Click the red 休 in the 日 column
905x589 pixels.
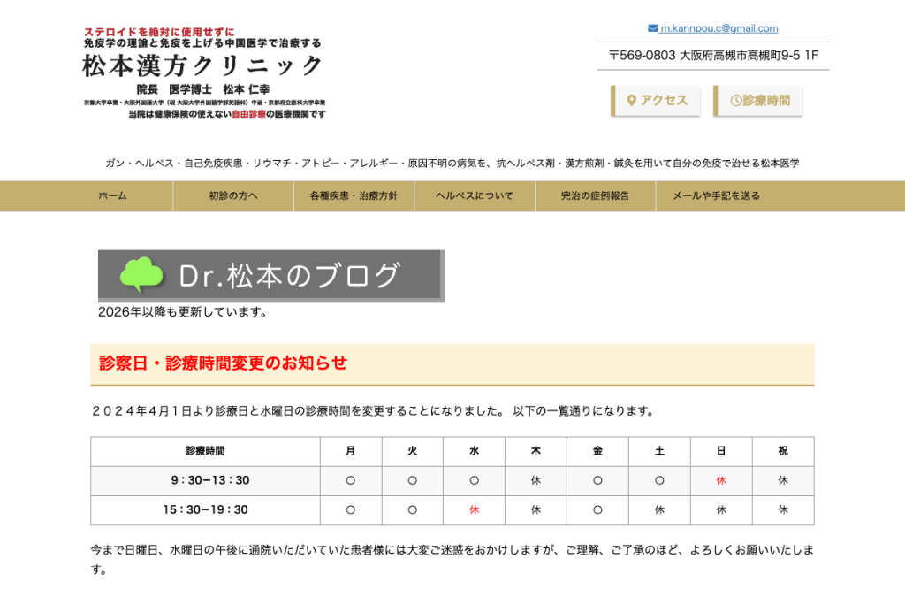click(x=721, y=480)
